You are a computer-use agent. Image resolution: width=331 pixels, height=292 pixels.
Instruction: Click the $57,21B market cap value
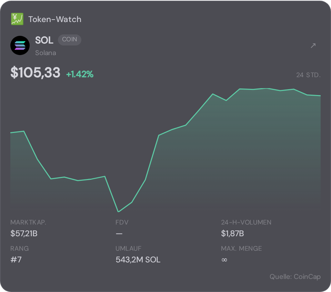pos(24,233)
